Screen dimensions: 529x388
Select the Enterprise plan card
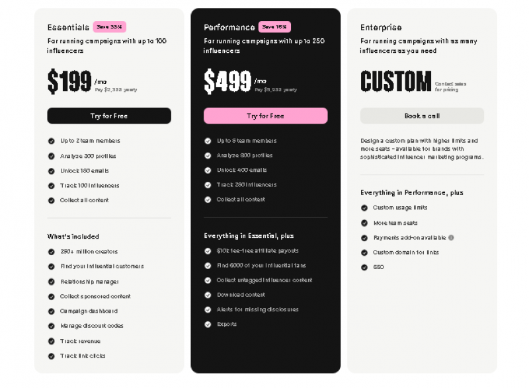[423, 192]
